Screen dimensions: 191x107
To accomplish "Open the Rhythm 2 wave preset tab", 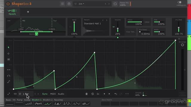I will pos(48,100).
